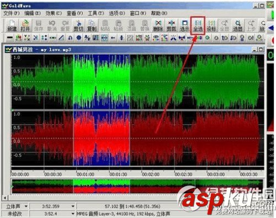Open the 帮助 (Help) menu
Viewport: 276px width, 218px height.
tap(159, 13)
